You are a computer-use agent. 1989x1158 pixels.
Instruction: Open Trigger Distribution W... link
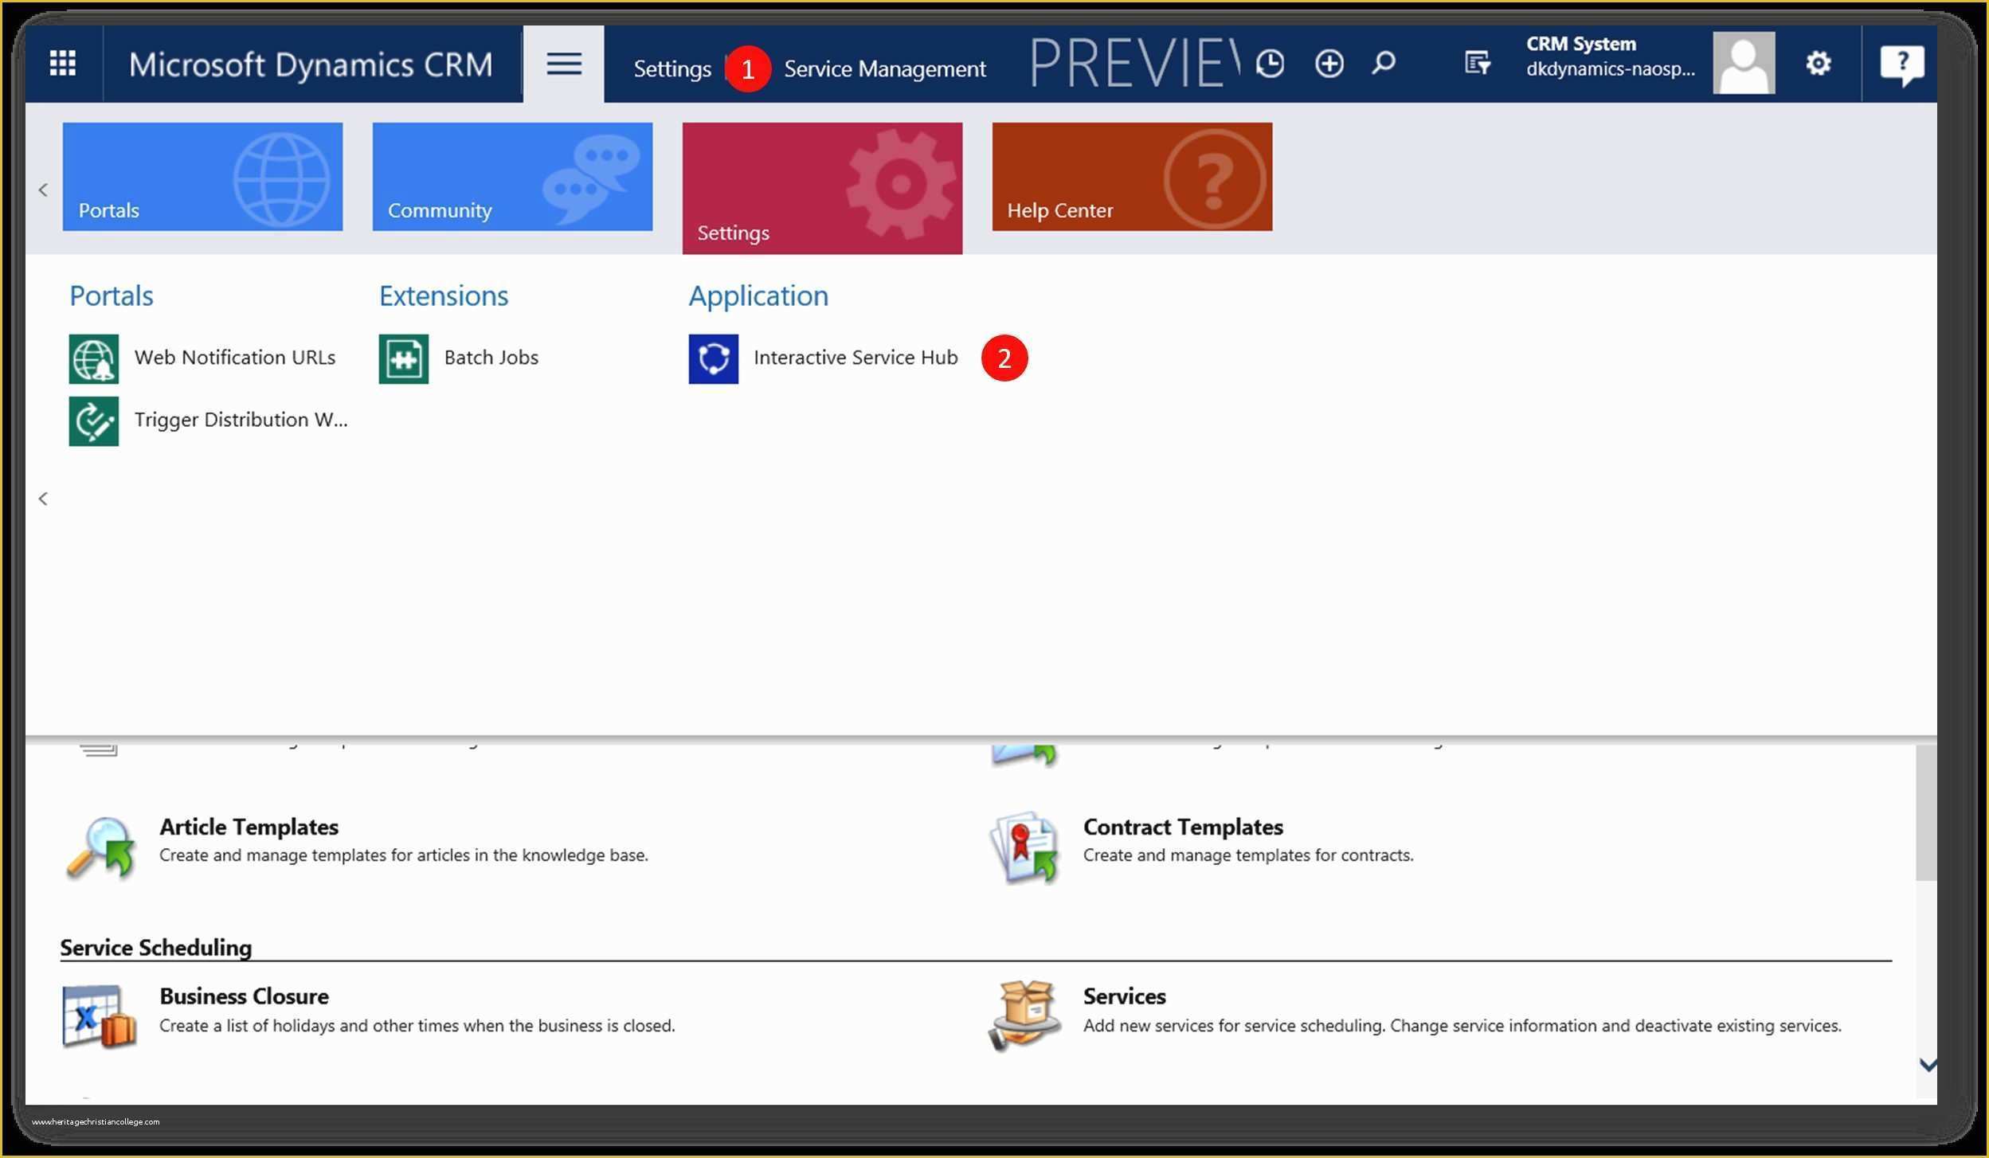coord(241,420)
